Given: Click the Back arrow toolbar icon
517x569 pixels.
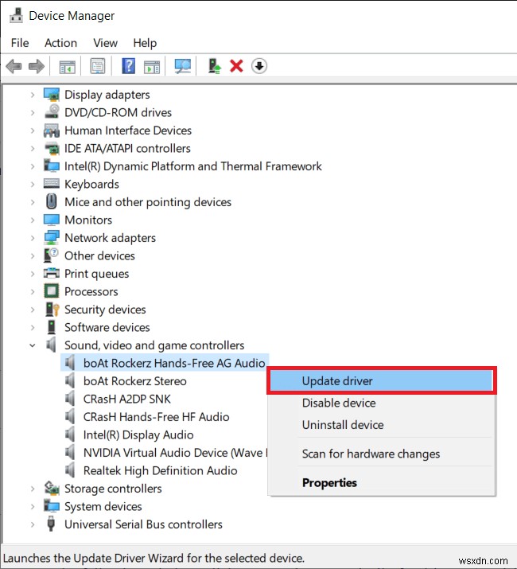Looking at the screenshot, I should [14, 66].
